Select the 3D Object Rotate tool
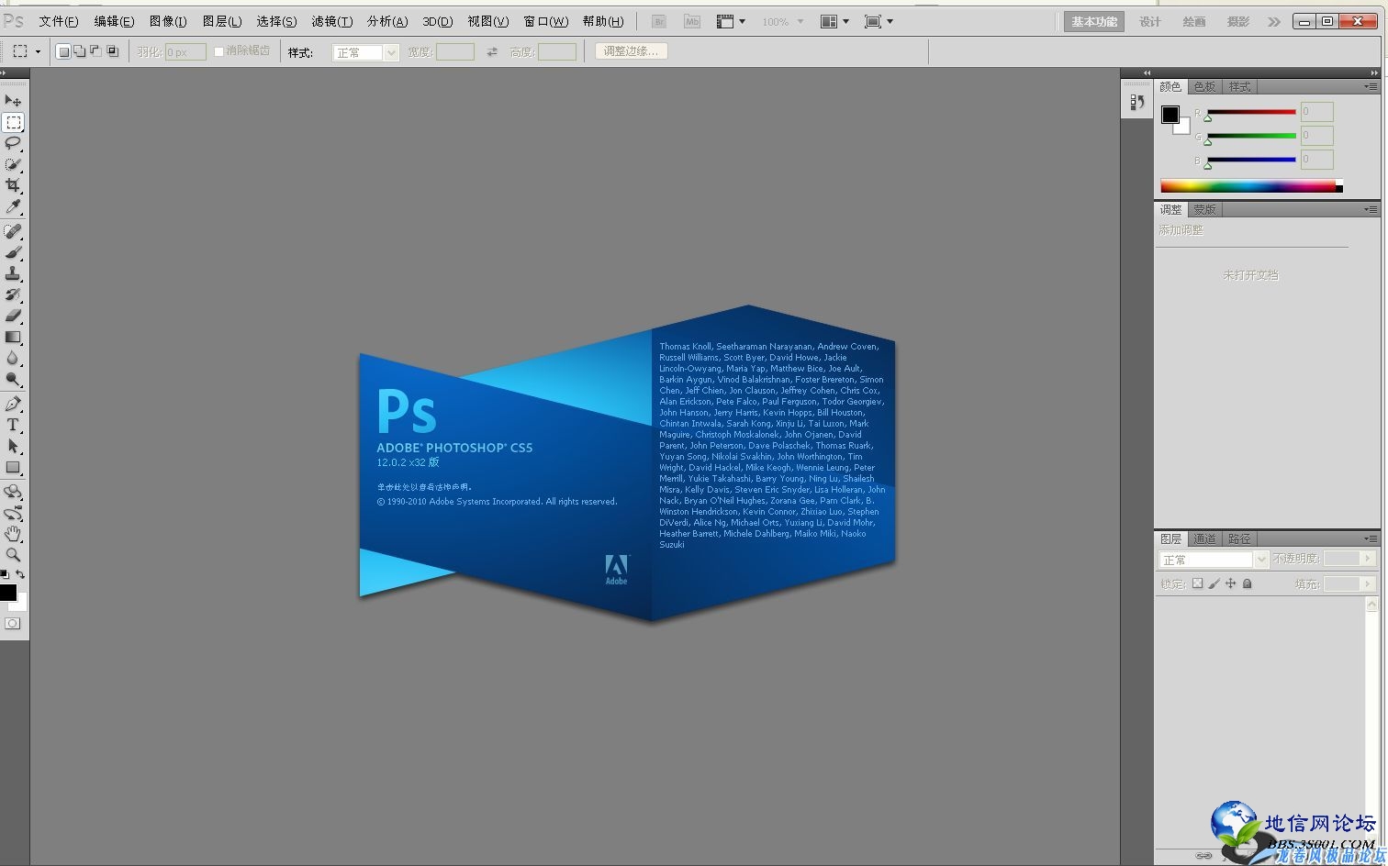This screenshot has height=866, width=1388. click(x=13, y=493)
